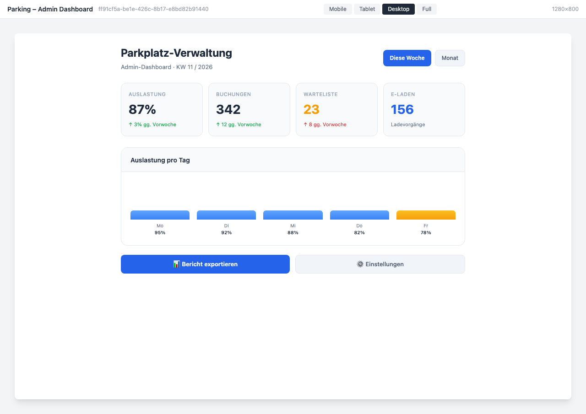Switch to the Monat view
This screenshot has width=586, height=414.
tap(450, 58)
